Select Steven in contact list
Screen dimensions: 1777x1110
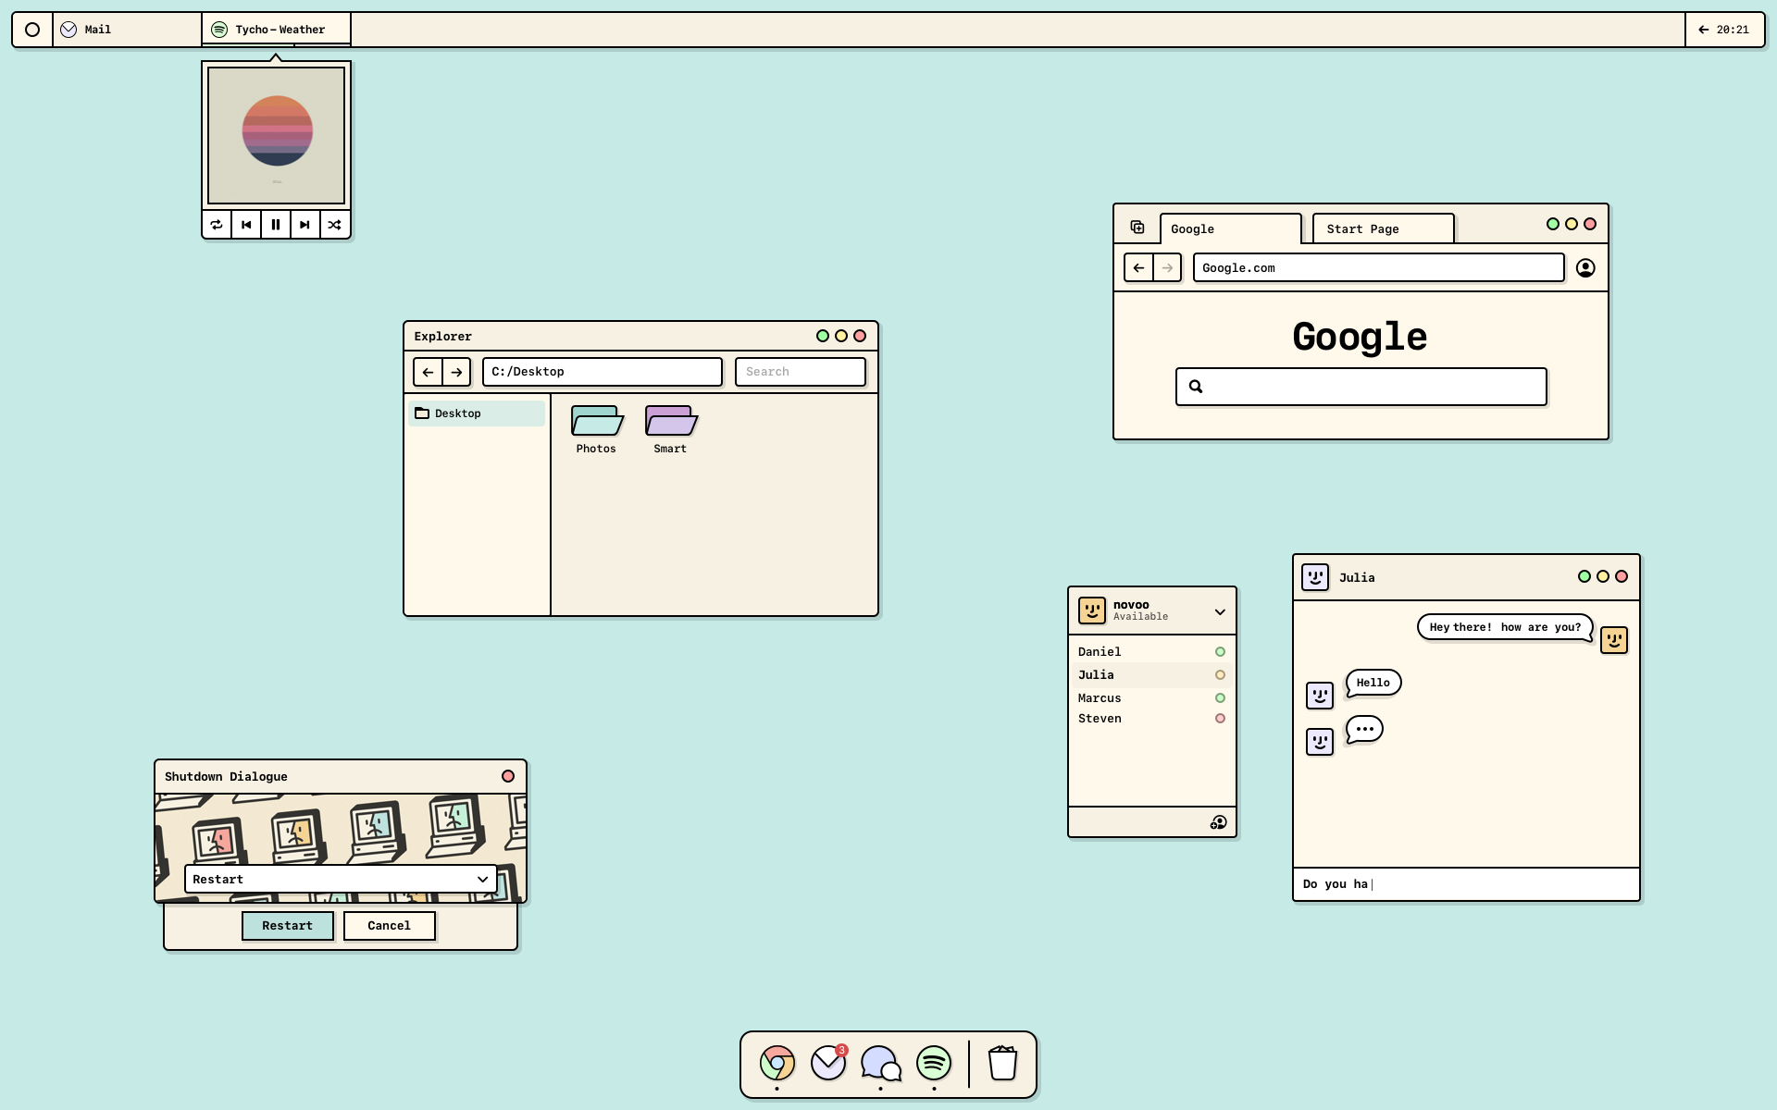[x=1152, y=719]
